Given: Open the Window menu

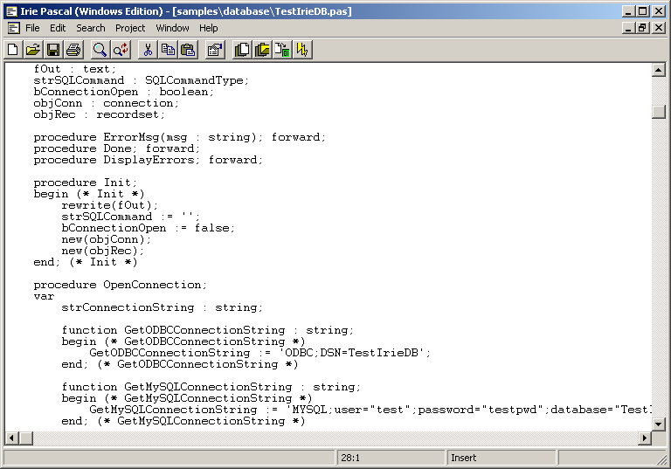Looking at the screenshot, I should (172, 28).
